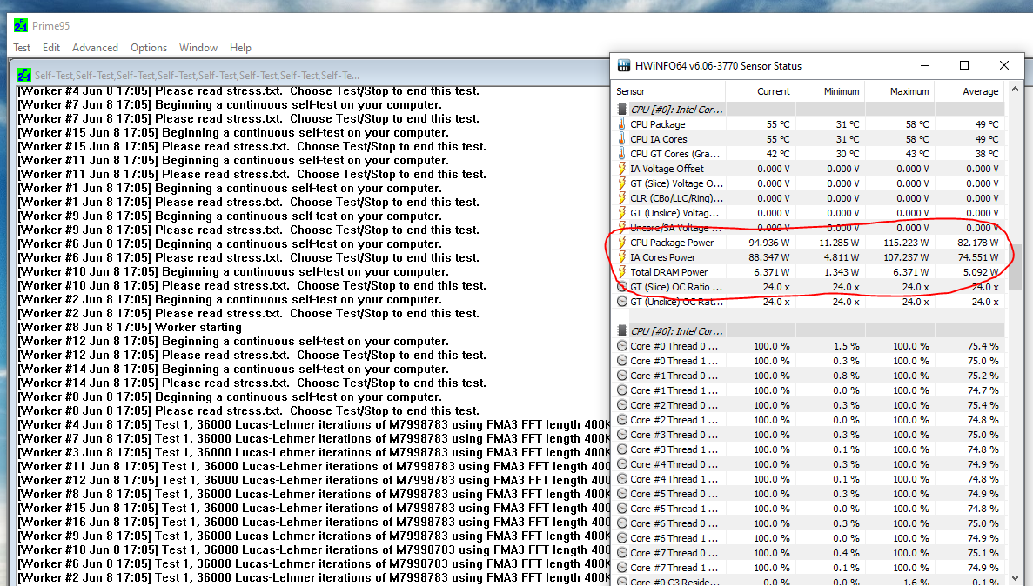Click the GT (Unslice) OC Ratio clock icon
Image resolution: width=1033 pixels, height=586 pixels.
click(622, 302)
